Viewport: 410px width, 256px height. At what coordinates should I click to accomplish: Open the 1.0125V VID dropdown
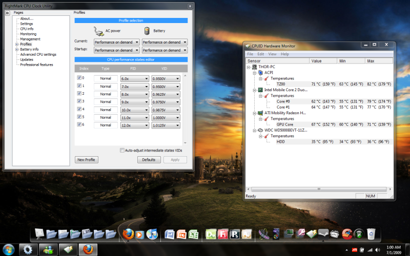point(166,125)
